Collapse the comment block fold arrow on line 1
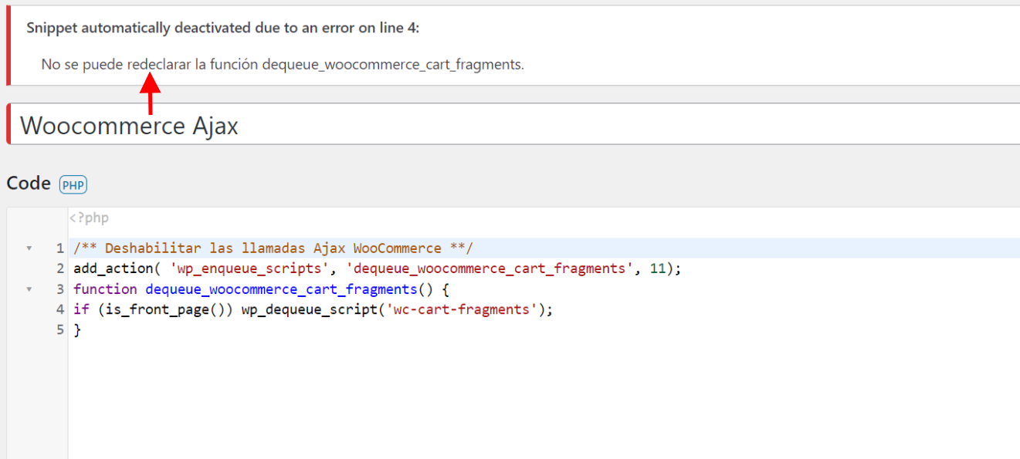 point(29,248)
